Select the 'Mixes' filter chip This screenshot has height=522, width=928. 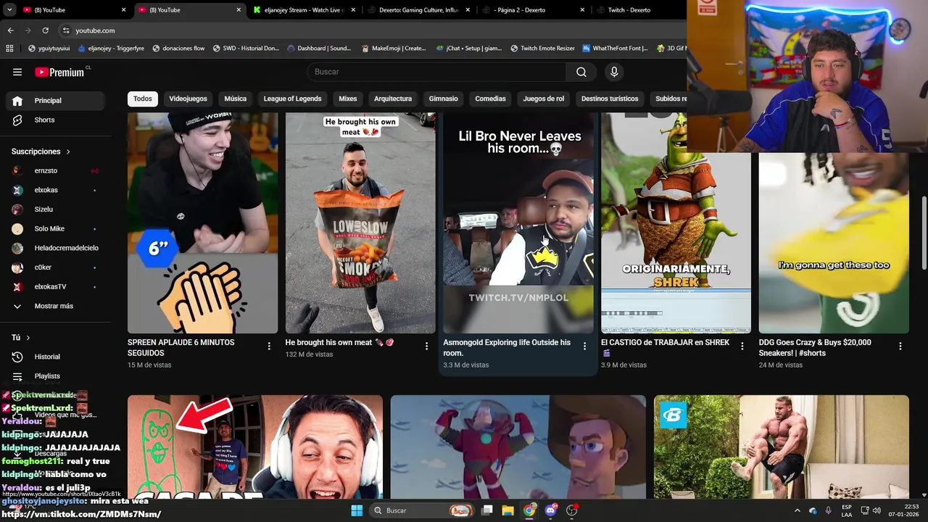(x=348, y=99)
